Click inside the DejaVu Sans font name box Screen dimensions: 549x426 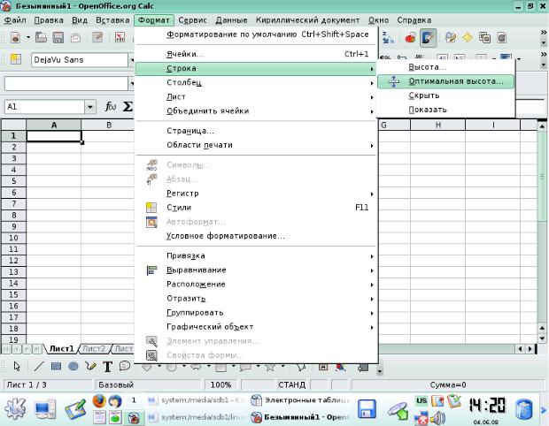click(80, 60)
